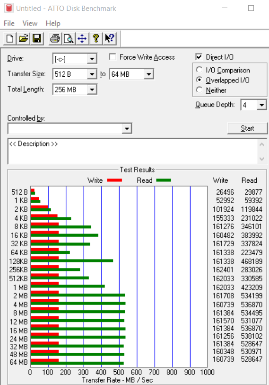Image resolution: width=269 pixels, height=385 pixels.
Task: Click the red Write legend swatch
Action: click(x=114, y=180)
